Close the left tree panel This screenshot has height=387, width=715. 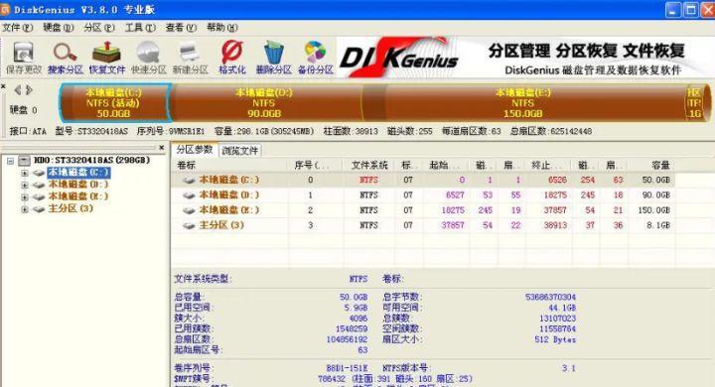tap(162, 147)
